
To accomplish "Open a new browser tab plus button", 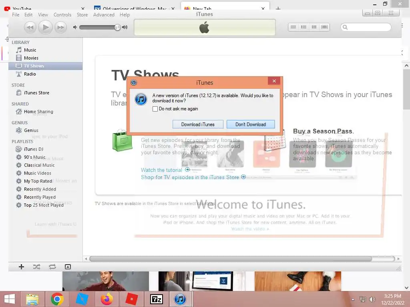I will click(x=278, y=9).
